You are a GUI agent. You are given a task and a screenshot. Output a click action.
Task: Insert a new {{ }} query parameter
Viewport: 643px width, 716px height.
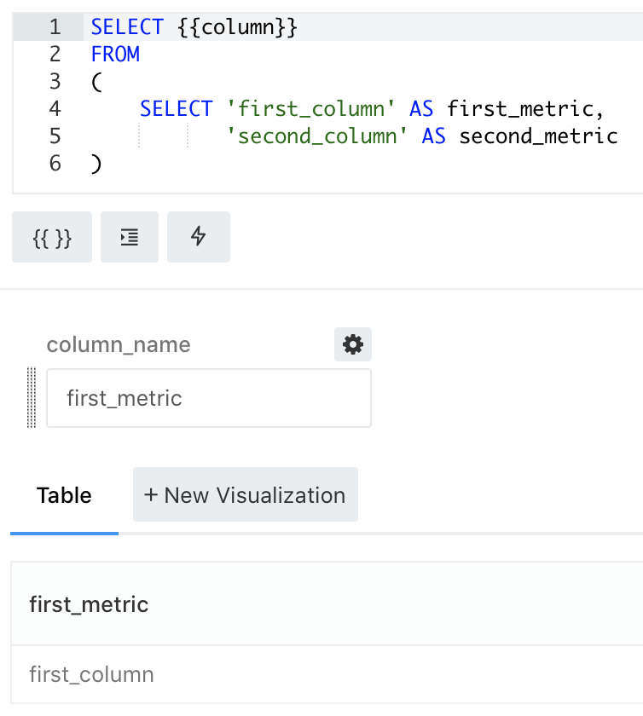[51, 237]
